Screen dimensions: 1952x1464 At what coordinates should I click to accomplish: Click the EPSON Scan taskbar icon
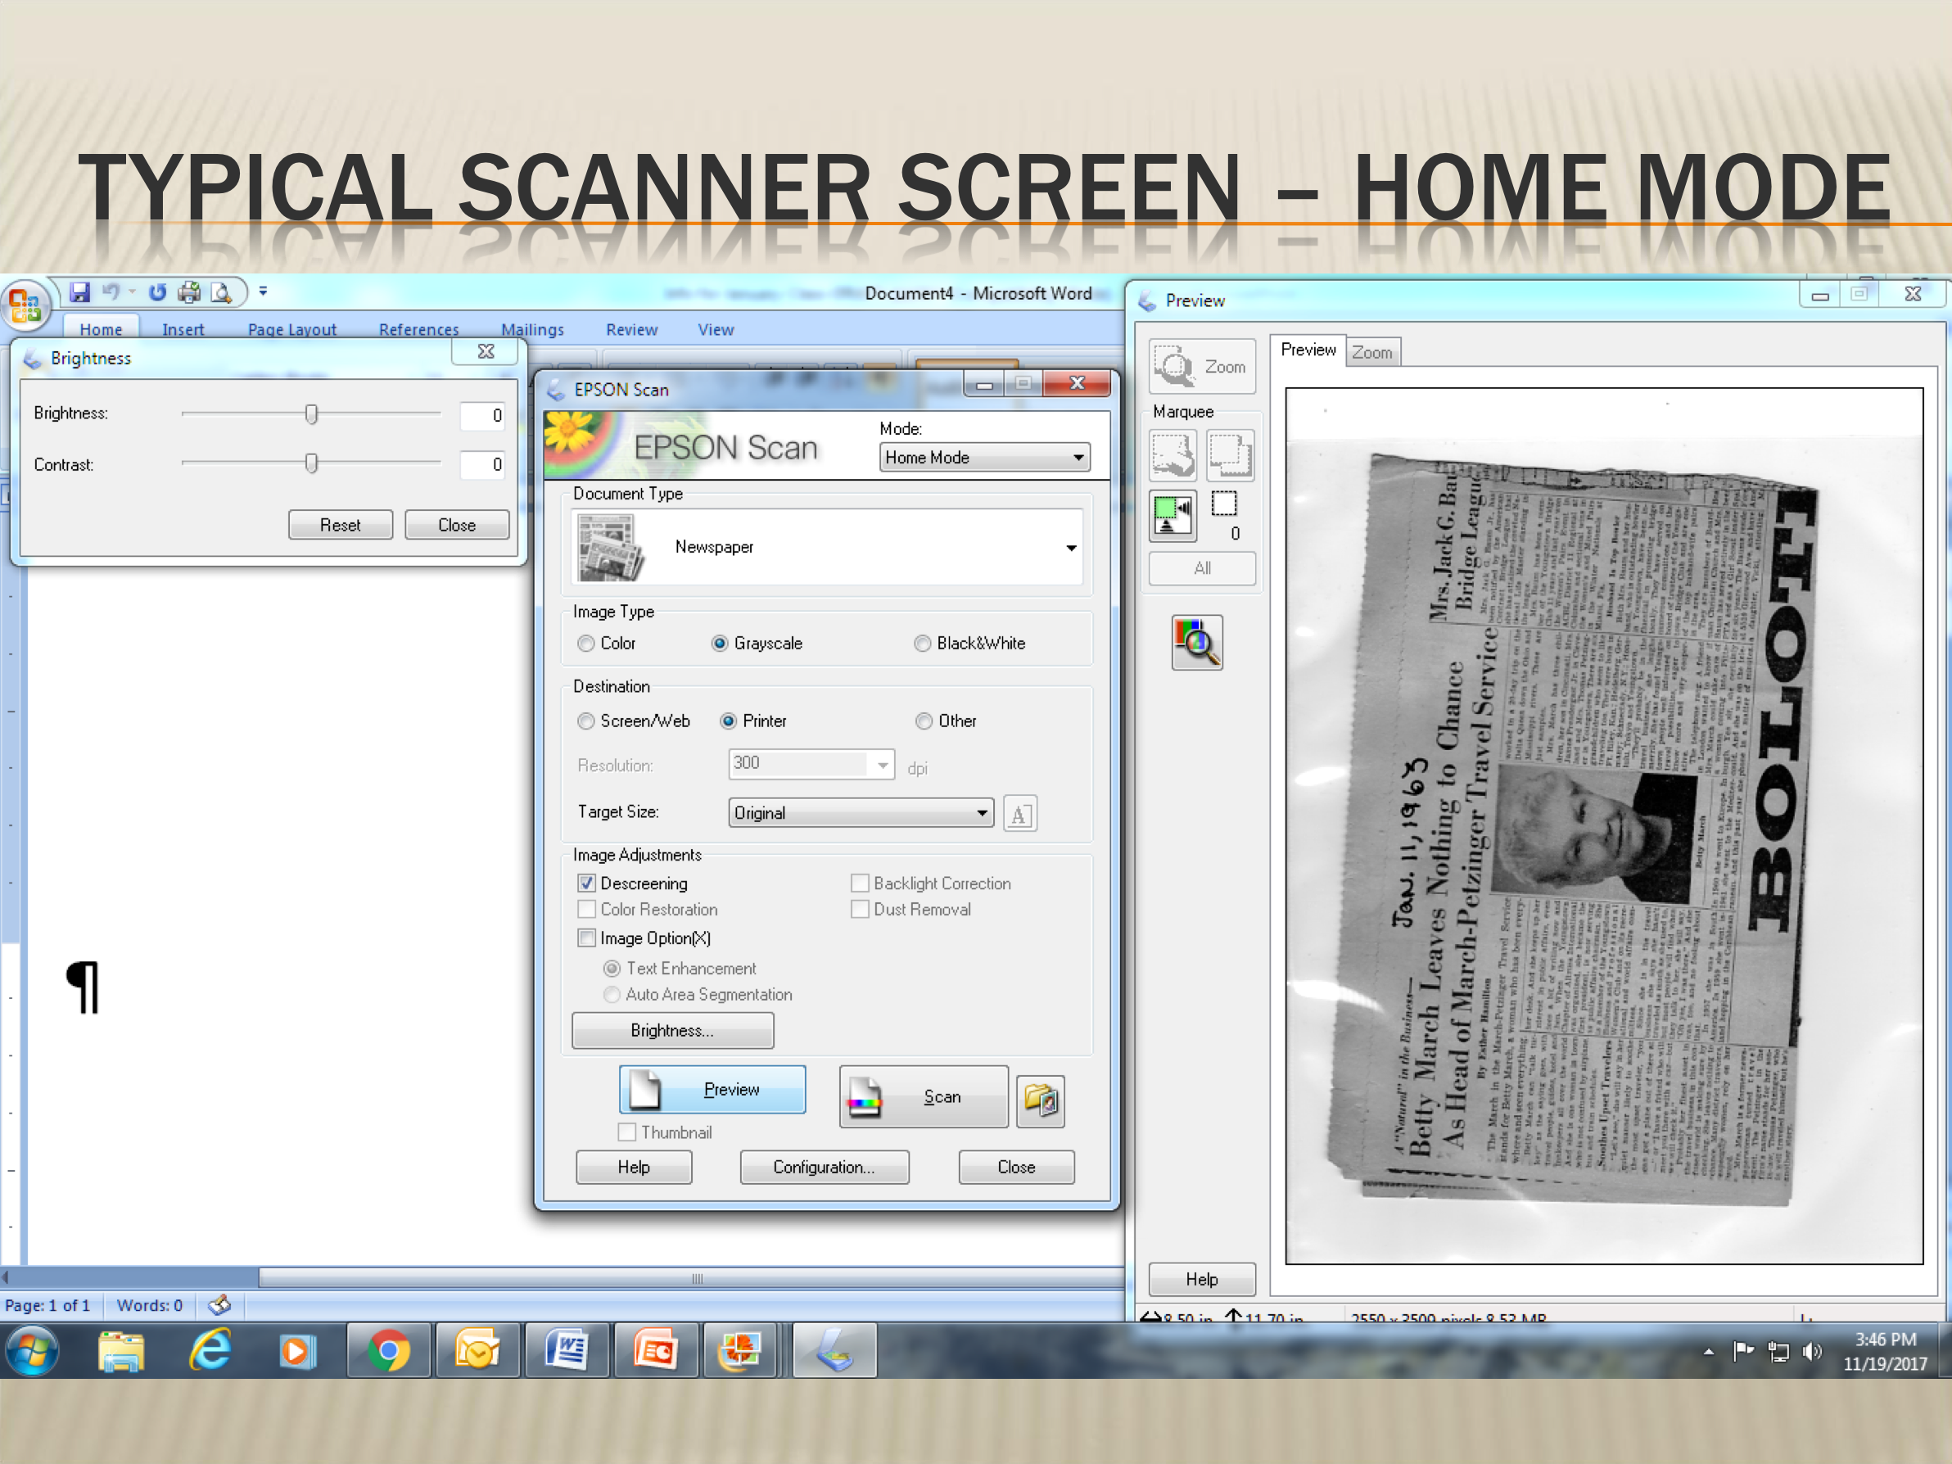(835, 1351)
